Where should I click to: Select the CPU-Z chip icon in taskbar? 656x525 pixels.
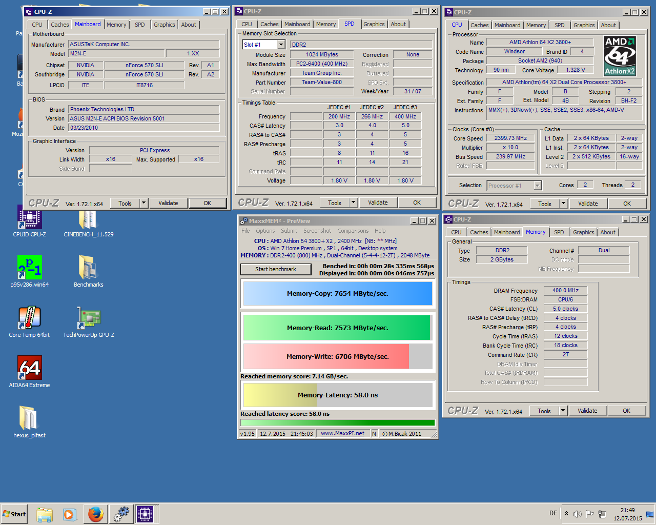click(x=145, y=514)
